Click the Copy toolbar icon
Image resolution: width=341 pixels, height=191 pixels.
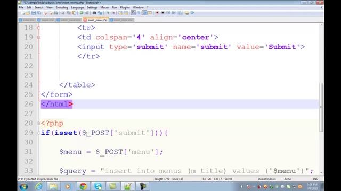[69, 13]
